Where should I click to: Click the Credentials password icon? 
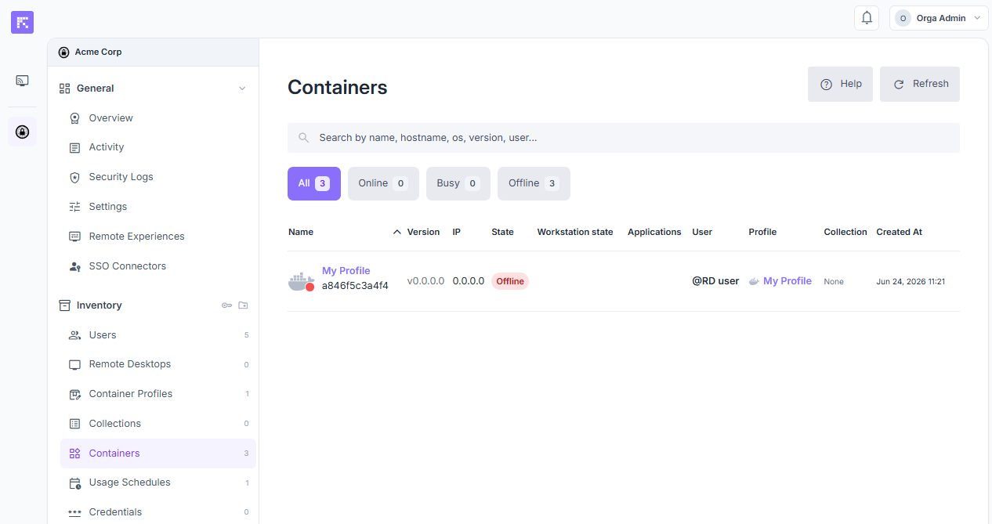[75, 512]
